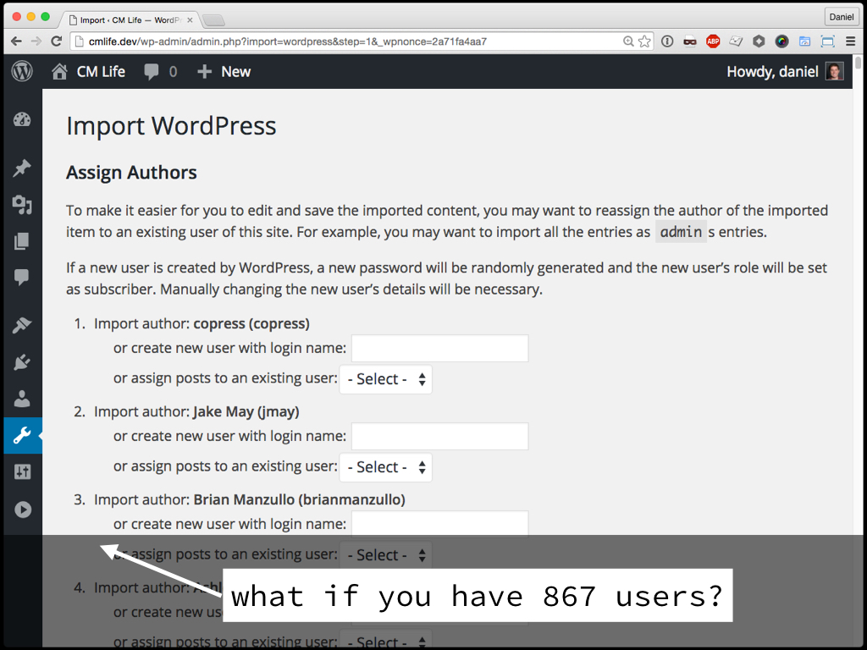Open the Appearance paintbrush icon

(22, 325)
